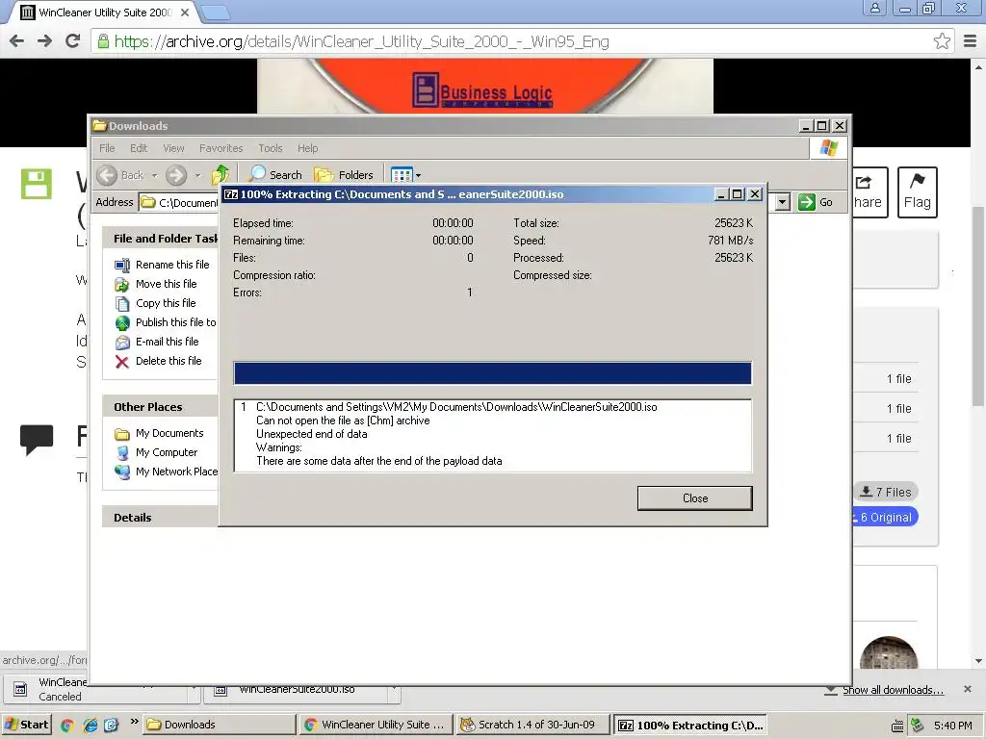This screenshot has width=986, height=739.
Task: Go up one folder level in Explorer
Action: click(x=221, y=175)
